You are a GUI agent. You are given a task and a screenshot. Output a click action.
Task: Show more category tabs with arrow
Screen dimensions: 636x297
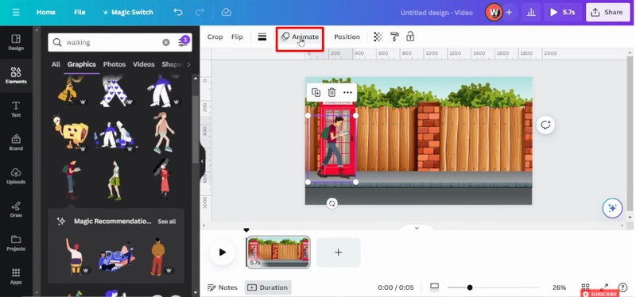(x=188, y=64)
